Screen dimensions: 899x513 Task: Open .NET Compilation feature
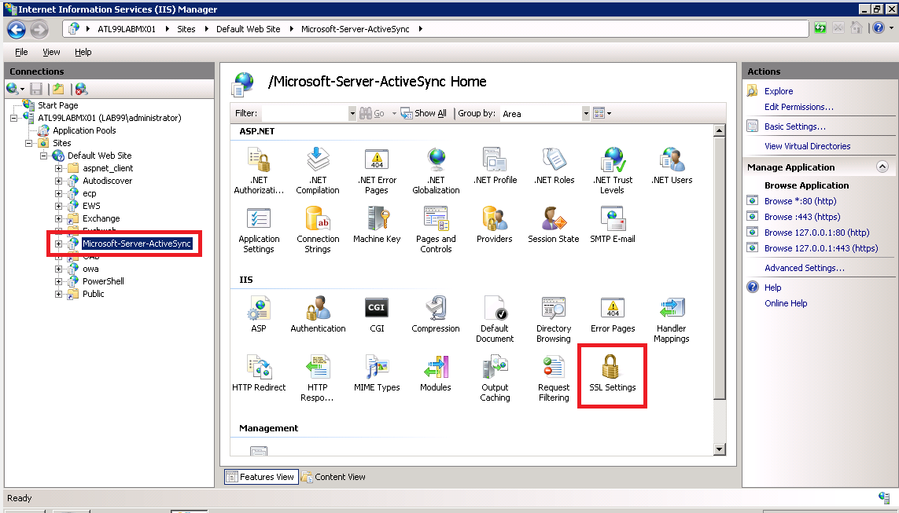pos(318,170)
